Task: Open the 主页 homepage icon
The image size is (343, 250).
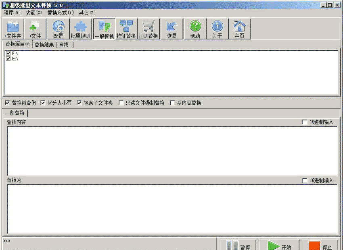Action: (x=240, y=28)
